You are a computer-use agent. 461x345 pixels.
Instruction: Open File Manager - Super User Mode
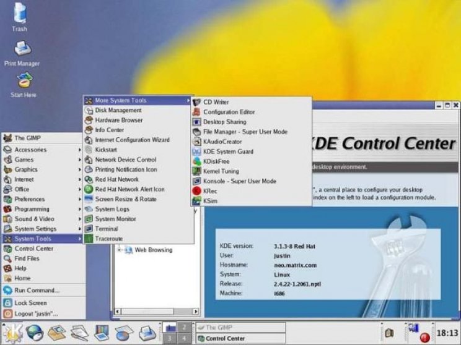[x=252, y=132]
